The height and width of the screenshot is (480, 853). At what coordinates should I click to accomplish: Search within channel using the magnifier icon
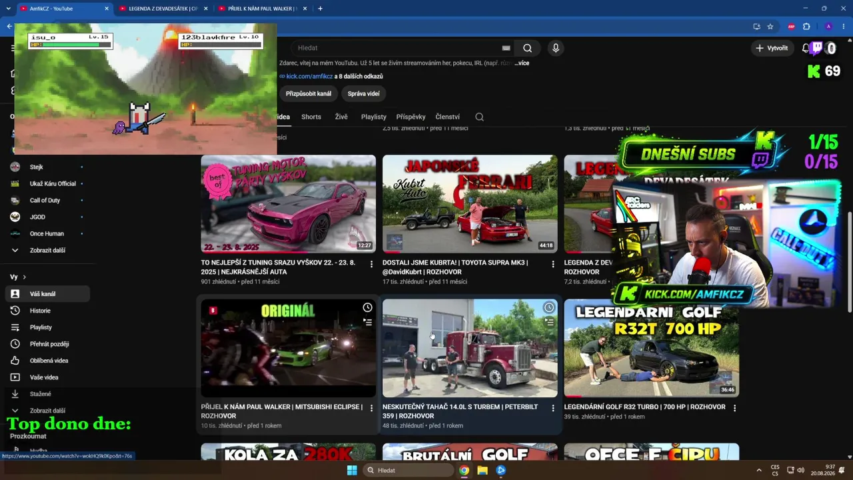point(479,117)
